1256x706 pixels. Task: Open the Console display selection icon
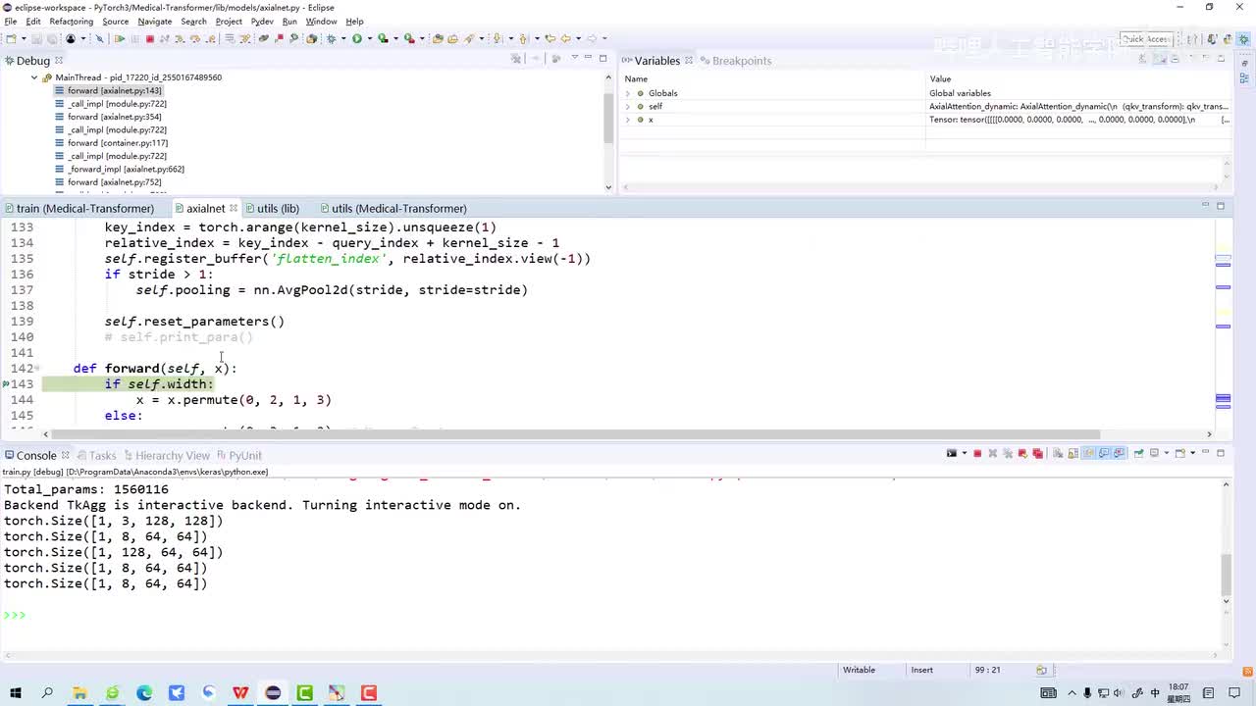pos(1154,453)
